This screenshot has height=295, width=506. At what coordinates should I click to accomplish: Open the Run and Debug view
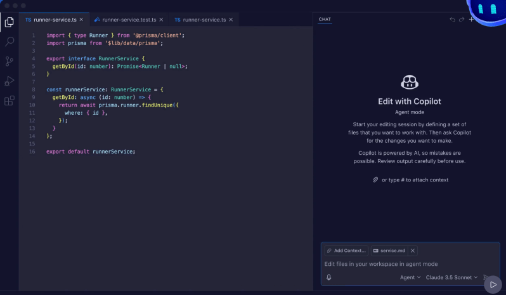(10, 81)
